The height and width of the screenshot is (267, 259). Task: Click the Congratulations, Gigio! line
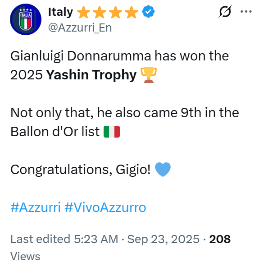click(x=81, y=170)
